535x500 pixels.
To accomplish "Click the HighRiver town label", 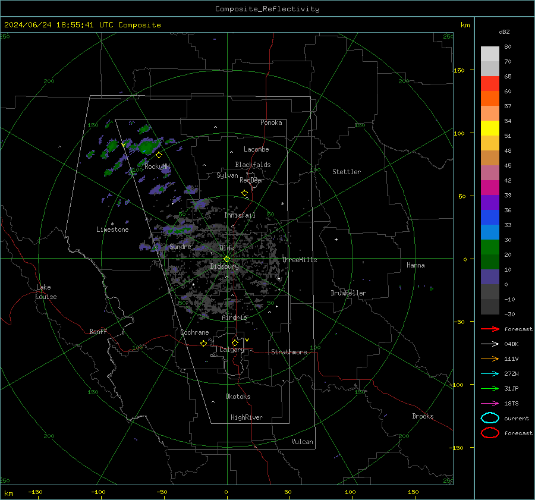I will point(247,417).
